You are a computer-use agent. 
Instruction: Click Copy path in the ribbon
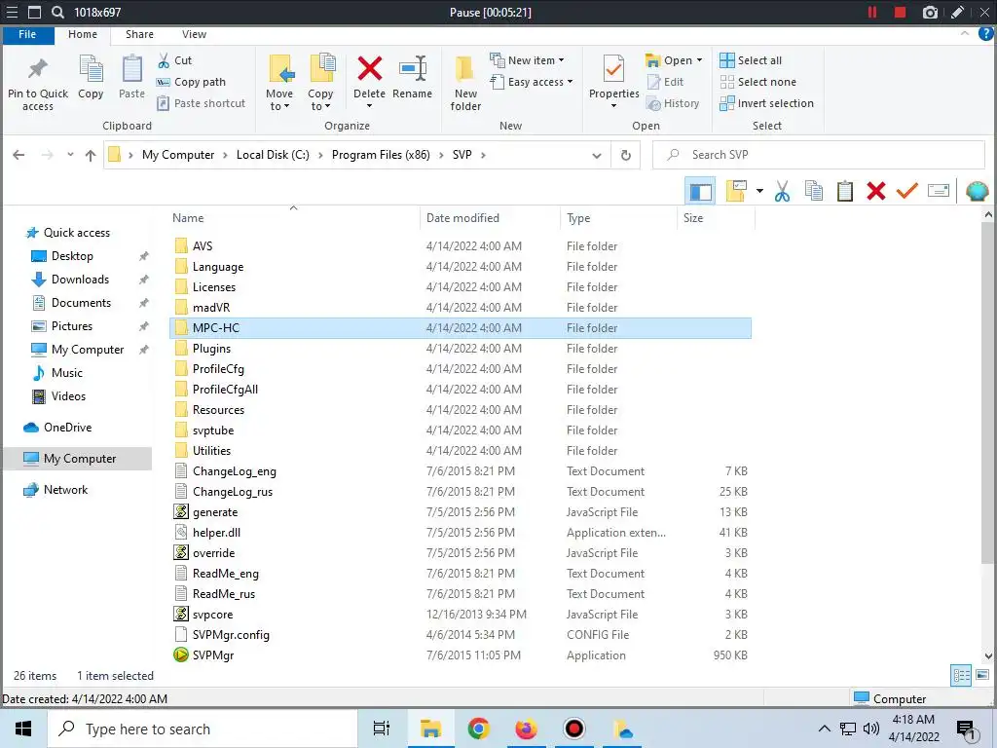click(191, 82)
